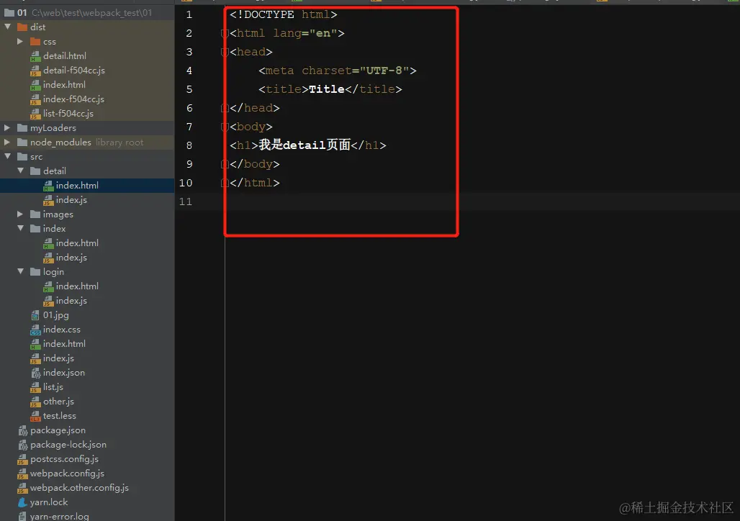Click fold marker on closing body line
Viewport: 740px width, 521px height.
click(225, 164)
